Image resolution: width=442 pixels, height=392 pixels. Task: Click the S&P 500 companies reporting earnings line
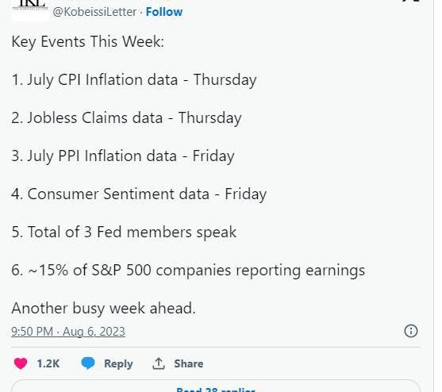click(x=188, y=271)
